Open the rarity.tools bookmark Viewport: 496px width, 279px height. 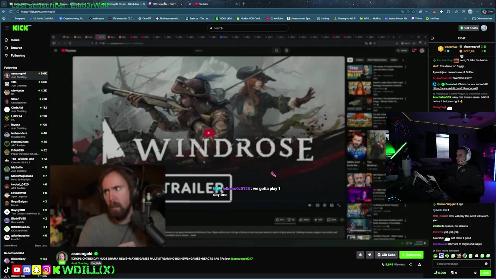[x=96, y=19]
